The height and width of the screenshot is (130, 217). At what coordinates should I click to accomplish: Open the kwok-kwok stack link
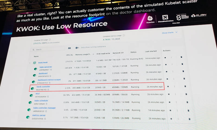click(x=43, y=63)
